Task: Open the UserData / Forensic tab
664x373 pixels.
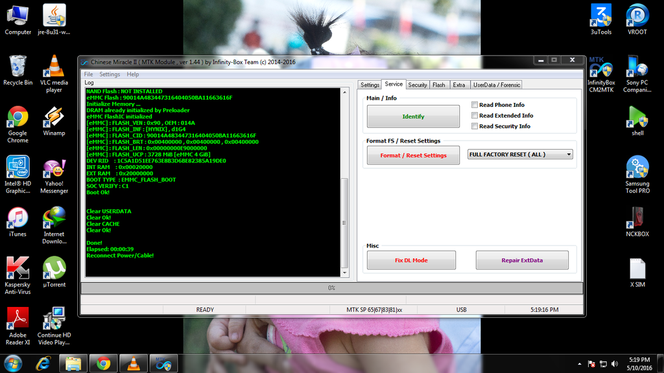Action: click(x=496, y=84)
